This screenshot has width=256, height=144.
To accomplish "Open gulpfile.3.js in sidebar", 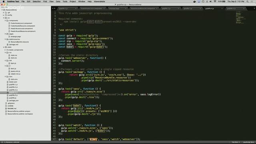I will [13, 90].
